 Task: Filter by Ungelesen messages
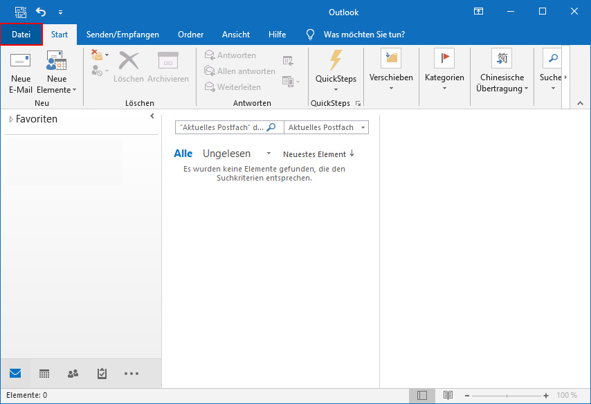[x=226, y=154]
